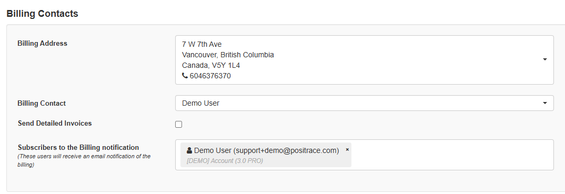Click the [DEMO] Account (3.0 PRO) subtitle
The image size is (565, 194).
click(x=225, y=161)
